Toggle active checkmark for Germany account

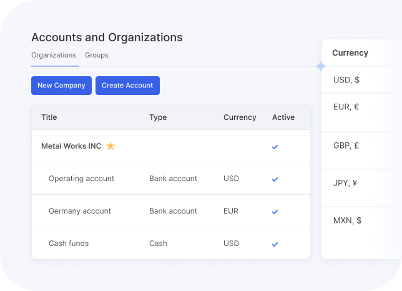click(x=275, y=212)
